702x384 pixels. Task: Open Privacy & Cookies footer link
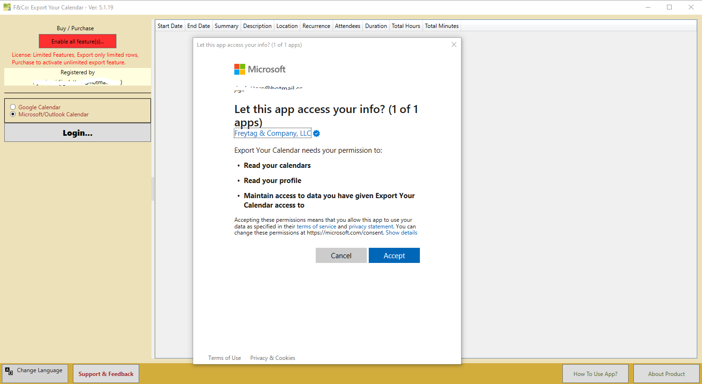click(x=273, y=358)
